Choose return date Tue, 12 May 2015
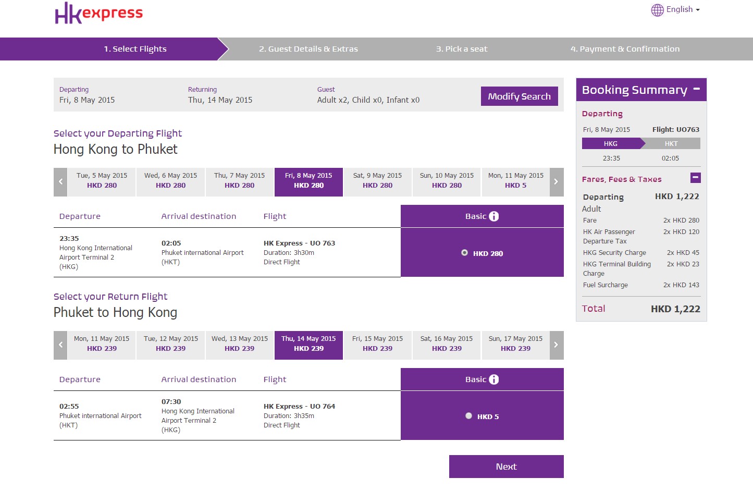753x490 pixels. pyautogui.click(x=170, y=345)
